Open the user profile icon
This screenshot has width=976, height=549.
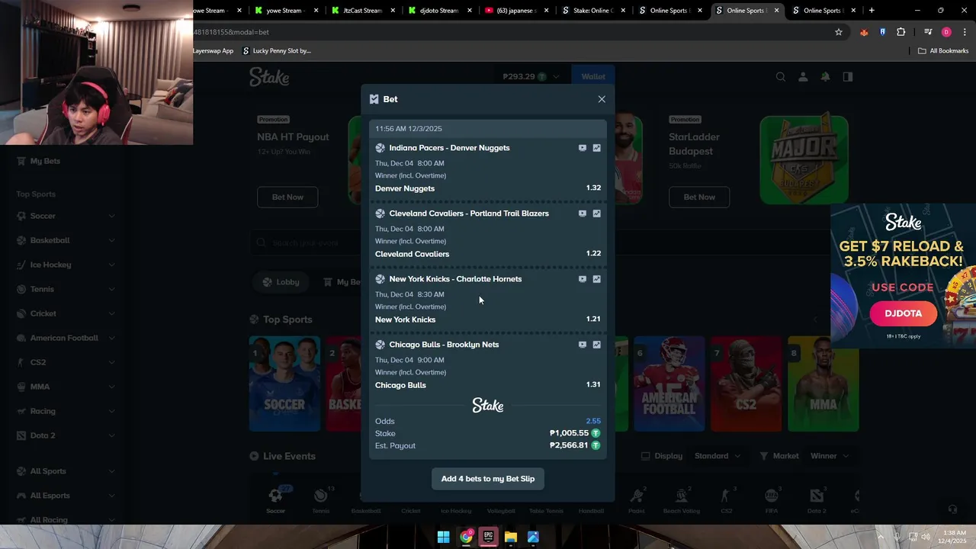click(803, 77)
